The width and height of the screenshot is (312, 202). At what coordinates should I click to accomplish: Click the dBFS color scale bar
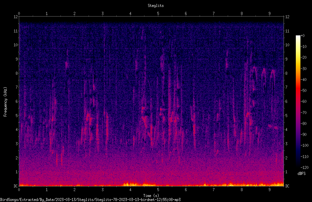(x=298, y=101)
